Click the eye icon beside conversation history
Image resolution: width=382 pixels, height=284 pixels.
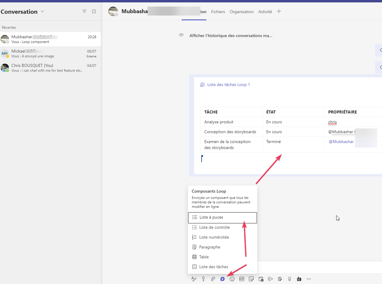click(181, 35)
